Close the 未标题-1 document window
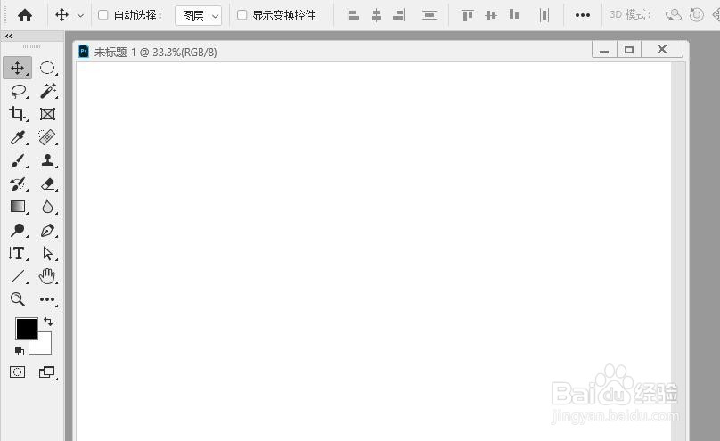720x441 pixels. coord(662,50)
